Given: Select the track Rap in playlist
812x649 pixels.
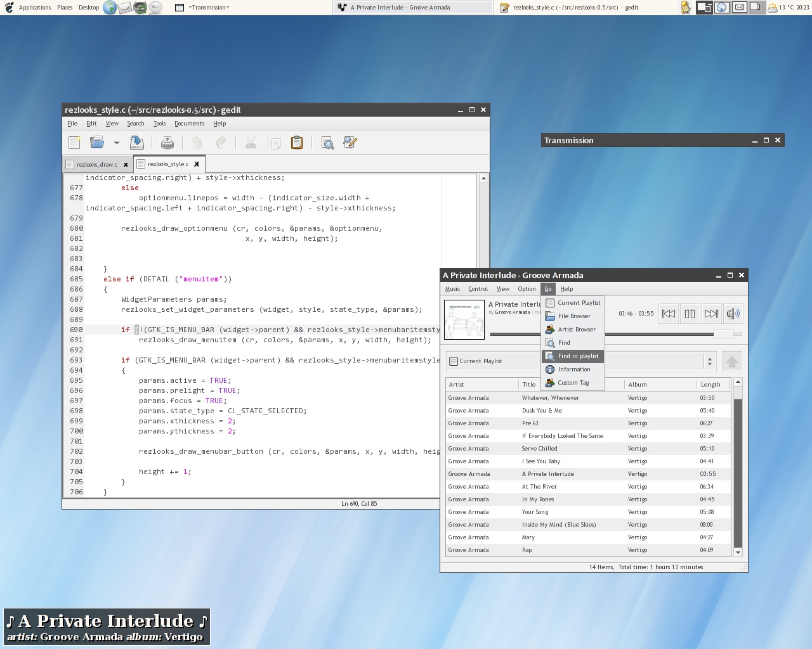Looking at the screenshot, I should [x=589, y=550].
